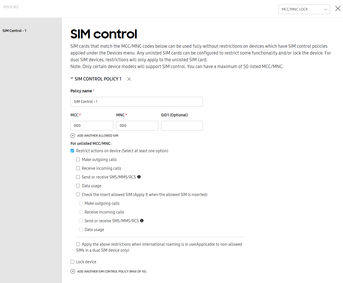Click the POLICIES heading

[11, 7]
